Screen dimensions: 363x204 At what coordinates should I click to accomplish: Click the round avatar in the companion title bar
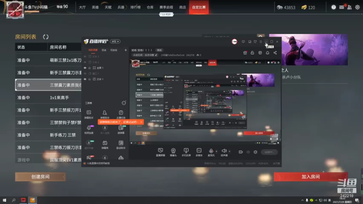click(x=235, y=42)
